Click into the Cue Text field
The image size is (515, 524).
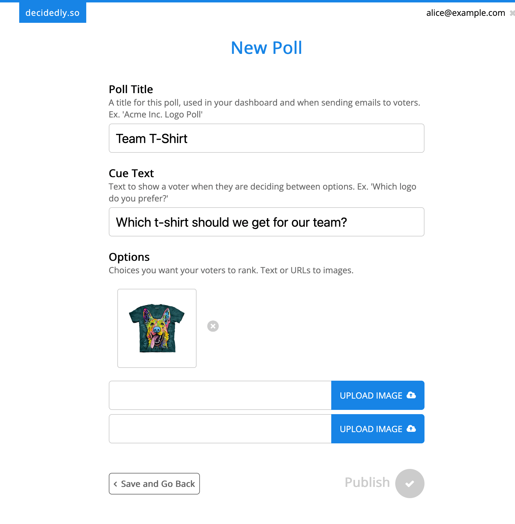click(x=266, y=222)
